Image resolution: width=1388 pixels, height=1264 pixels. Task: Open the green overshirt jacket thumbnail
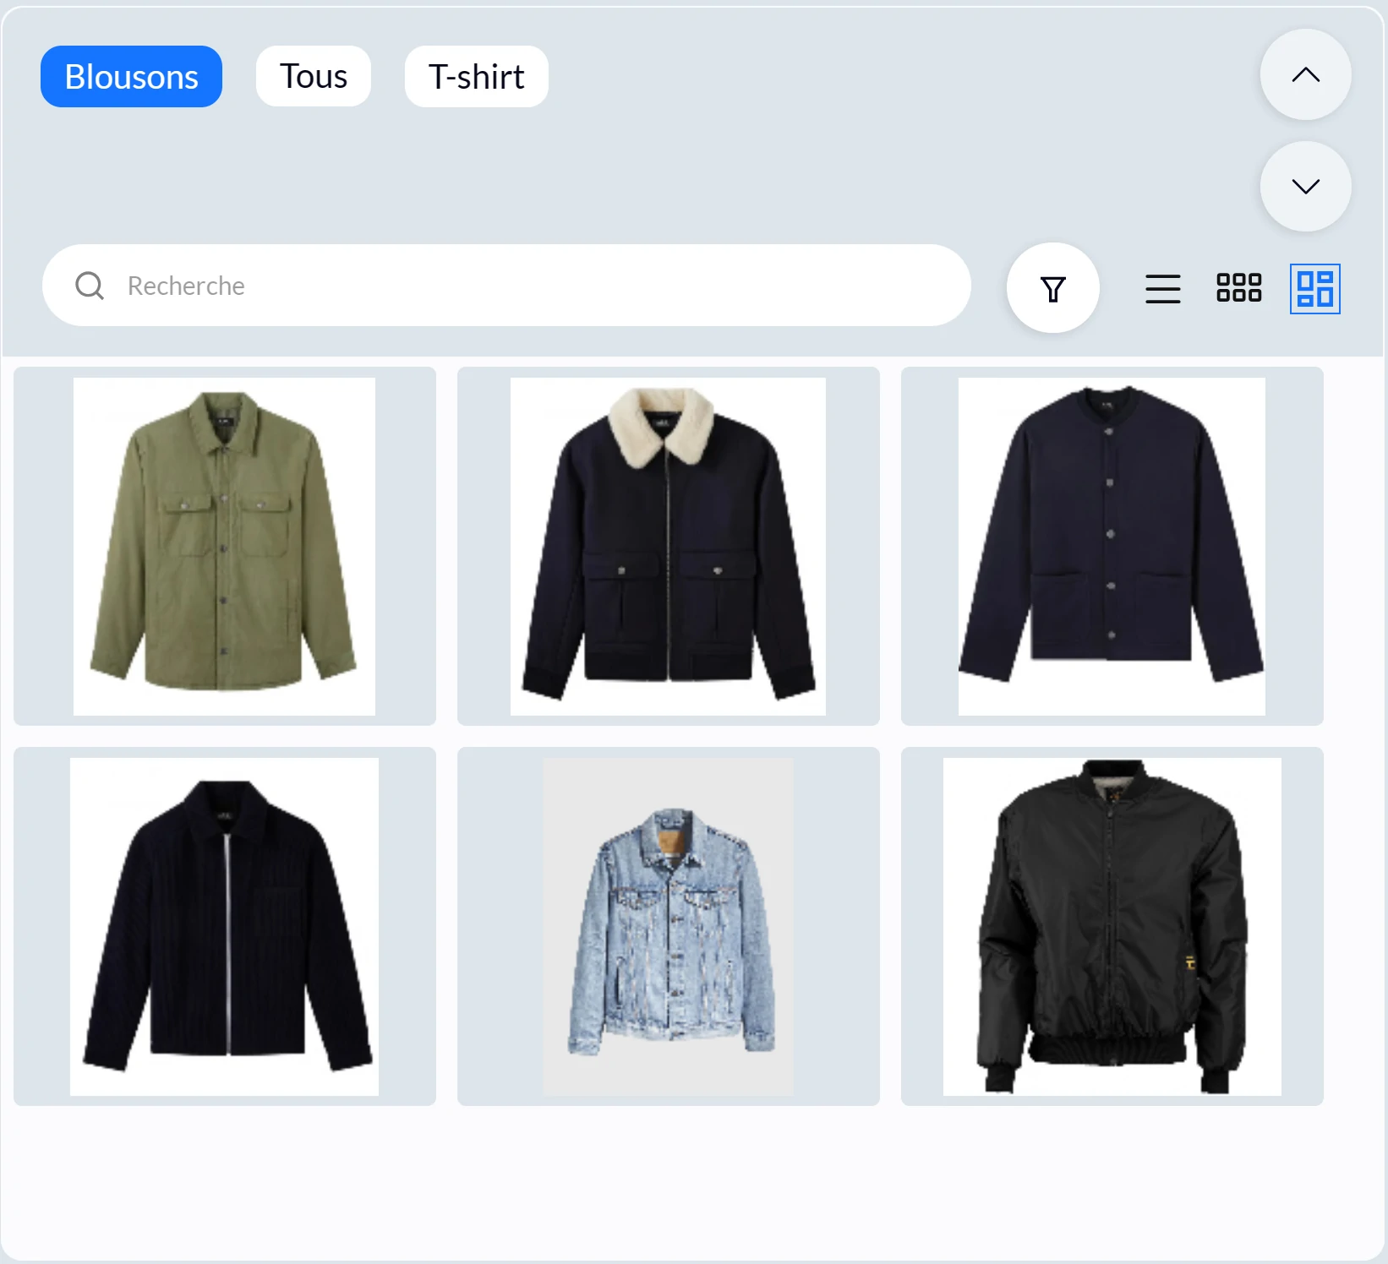(225, 546)
